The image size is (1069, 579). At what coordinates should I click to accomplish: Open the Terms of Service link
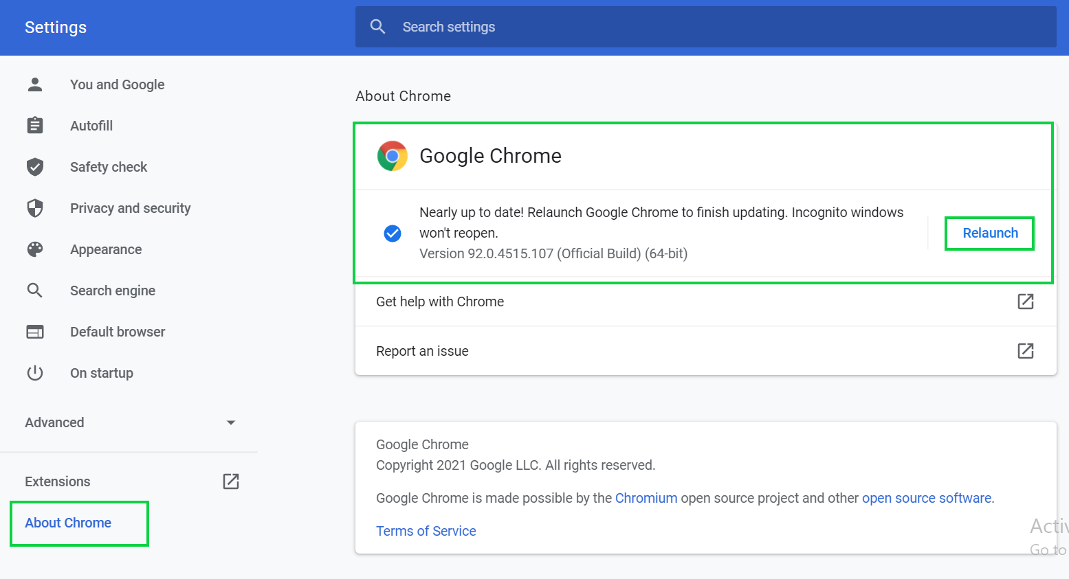[426, 531]
